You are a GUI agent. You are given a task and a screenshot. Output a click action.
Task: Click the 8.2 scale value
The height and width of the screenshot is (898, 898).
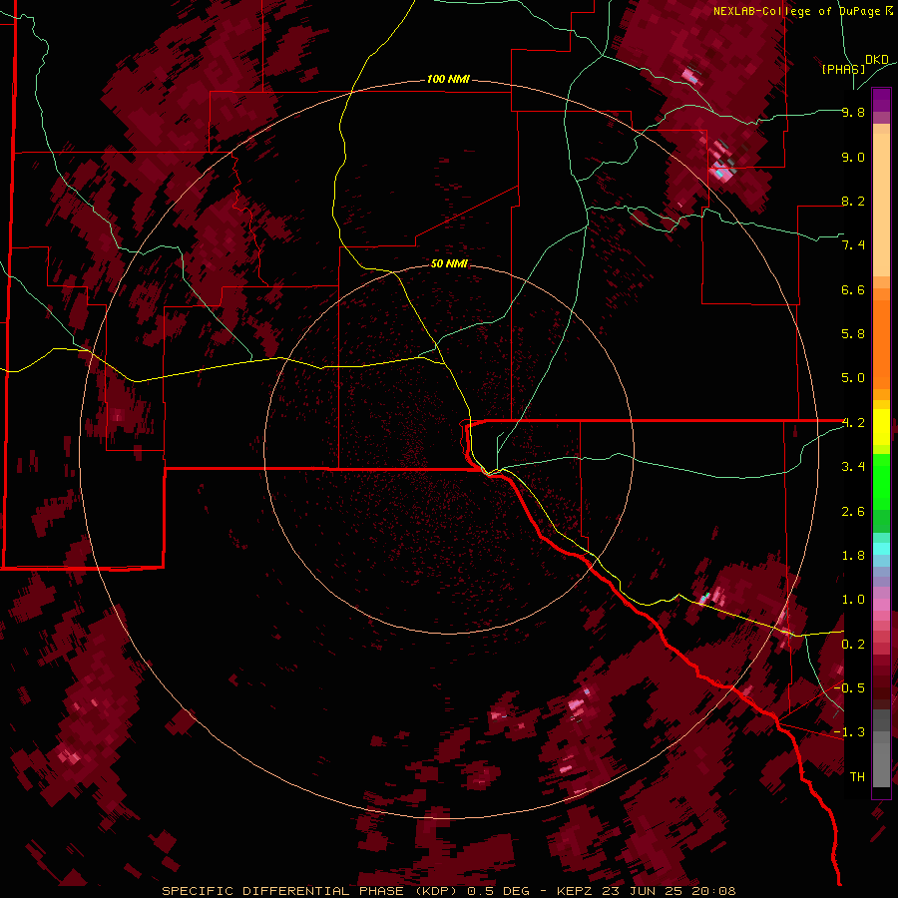click(x=853, y=201)
